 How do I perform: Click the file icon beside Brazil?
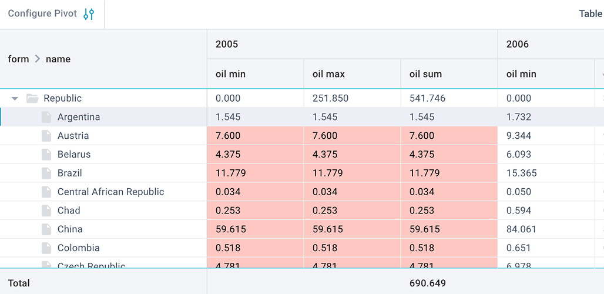coord(46,173)
